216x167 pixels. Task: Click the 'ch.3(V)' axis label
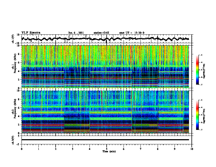(x=13, y=140)
